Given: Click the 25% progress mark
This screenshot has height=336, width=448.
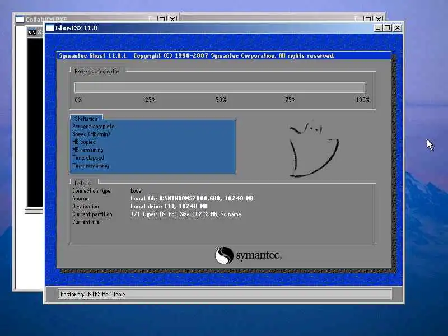Looking at the screenshot, I should [150, 100].
